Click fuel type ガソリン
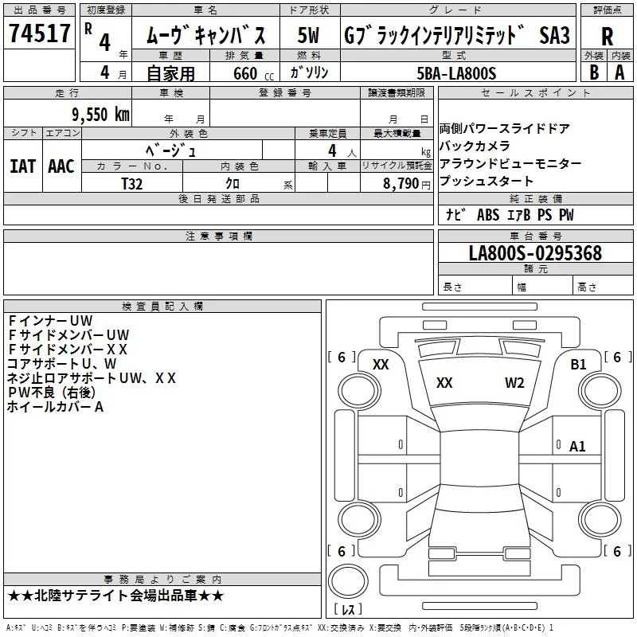 click(309, 72)
